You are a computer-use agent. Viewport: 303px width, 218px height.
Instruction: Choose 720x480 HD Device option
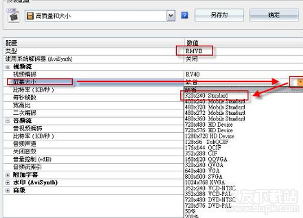[x=209, y=124]
